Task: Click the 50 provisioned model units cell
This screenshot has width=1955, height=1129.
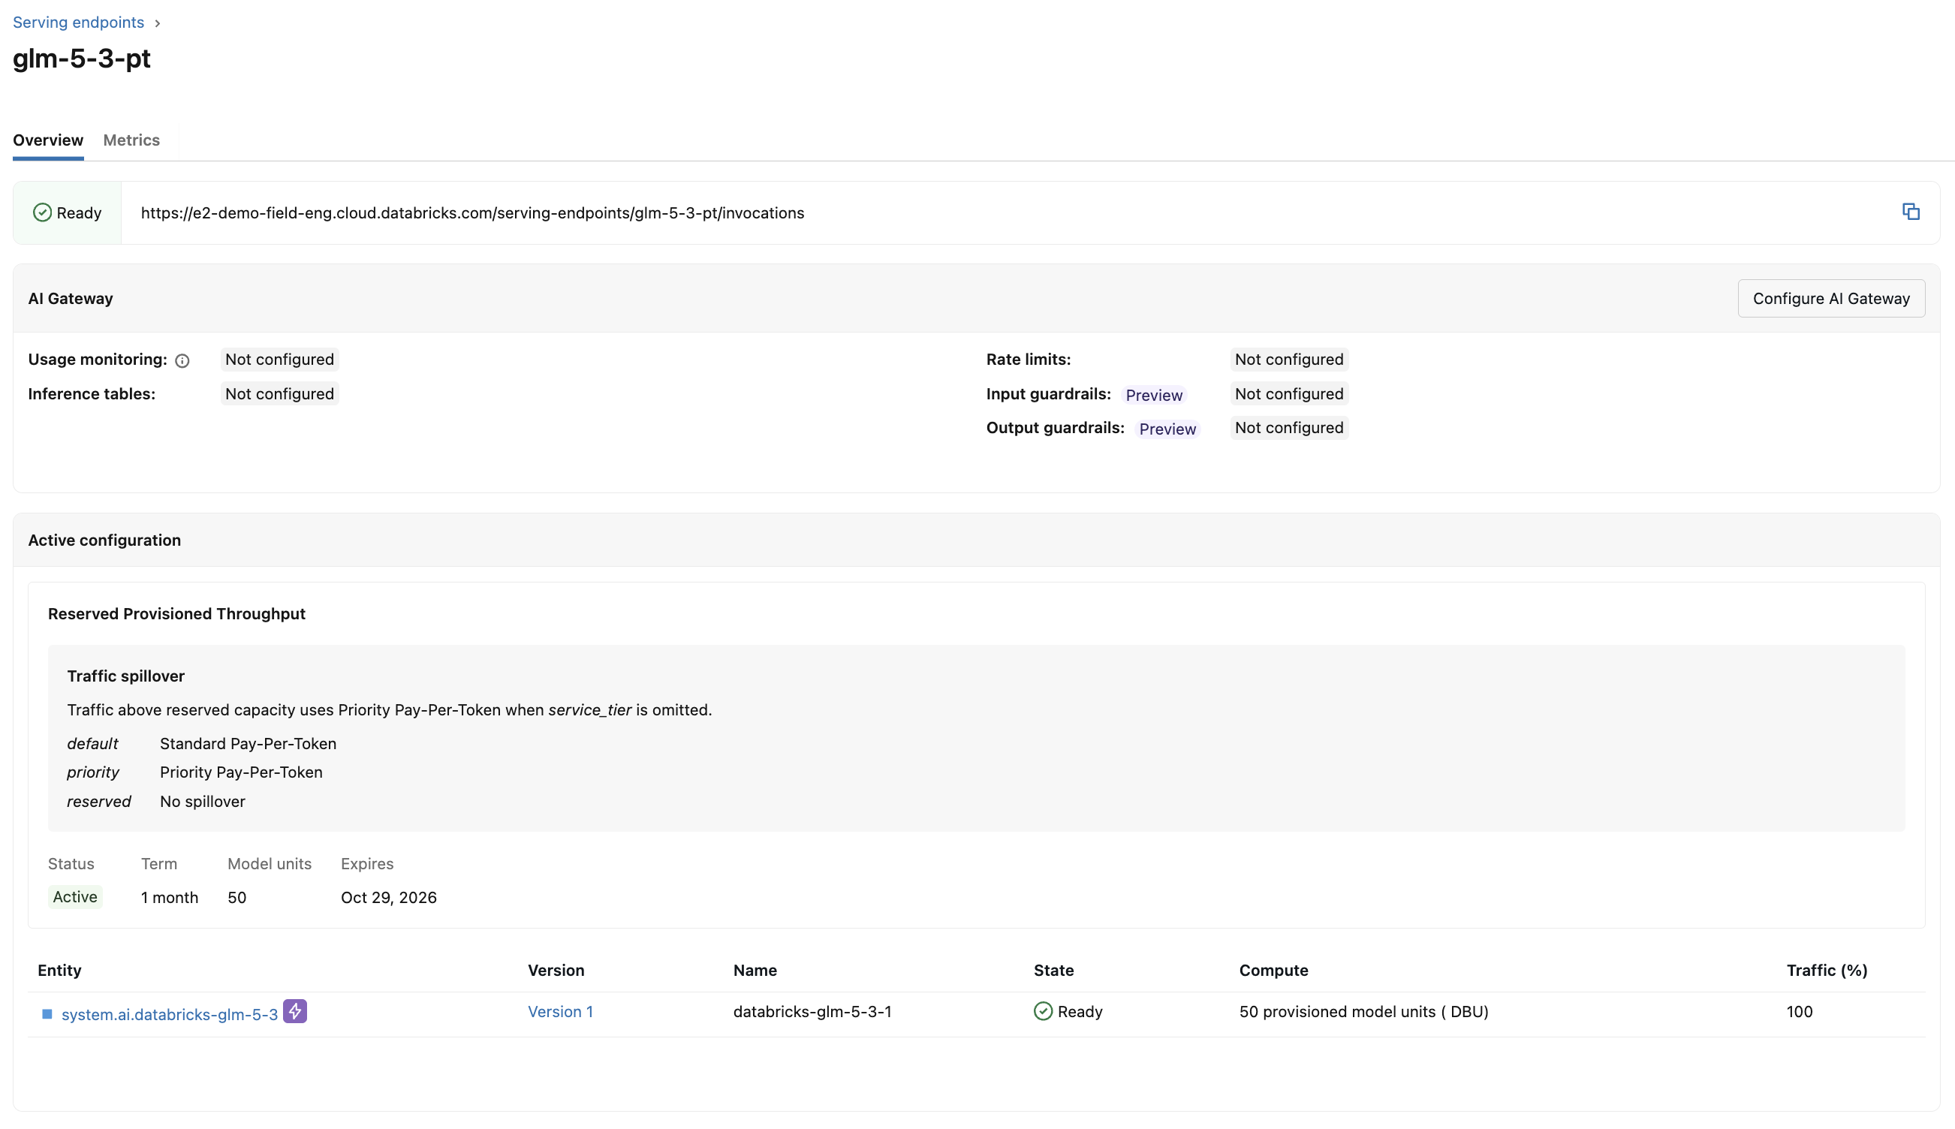Action: pos(1363,1011)
